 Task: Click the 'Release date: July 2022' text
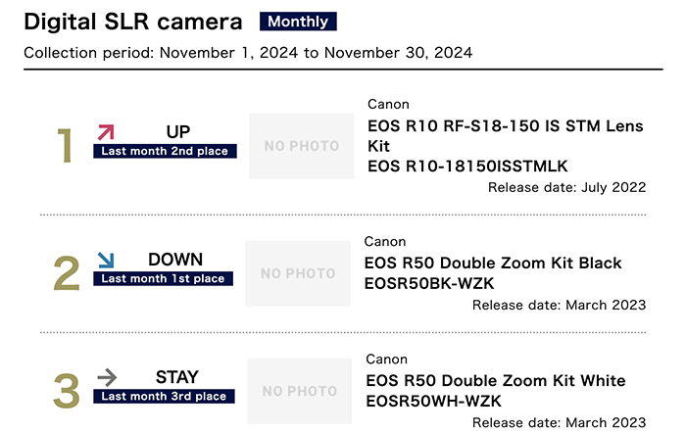click(567, 187)
